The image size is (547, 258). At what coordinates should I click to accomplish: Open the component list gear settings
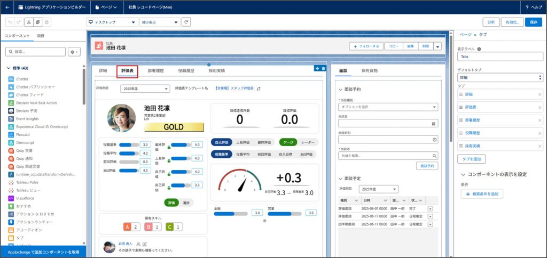(74, 52)
